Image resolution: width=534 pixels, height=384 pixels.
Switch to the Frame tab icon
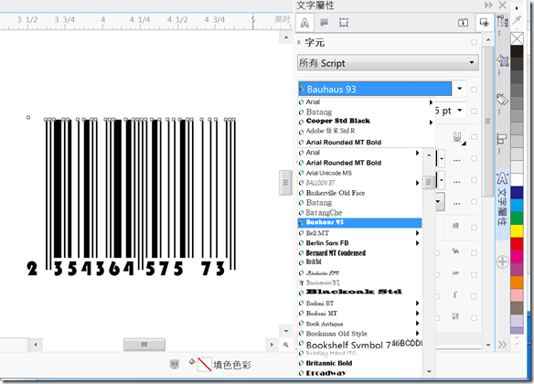pyautogui.click(x=344, y=23)
